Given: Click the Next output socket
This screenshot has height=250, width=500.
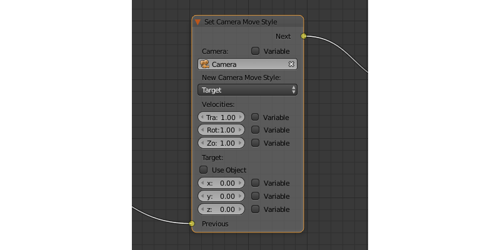Looking at the screenshot, I should pos(304,36).
